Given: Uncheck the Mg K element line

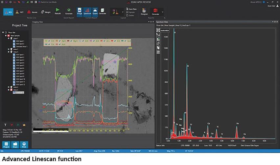Looking at the screenshot, I should (x=71, y=41).
